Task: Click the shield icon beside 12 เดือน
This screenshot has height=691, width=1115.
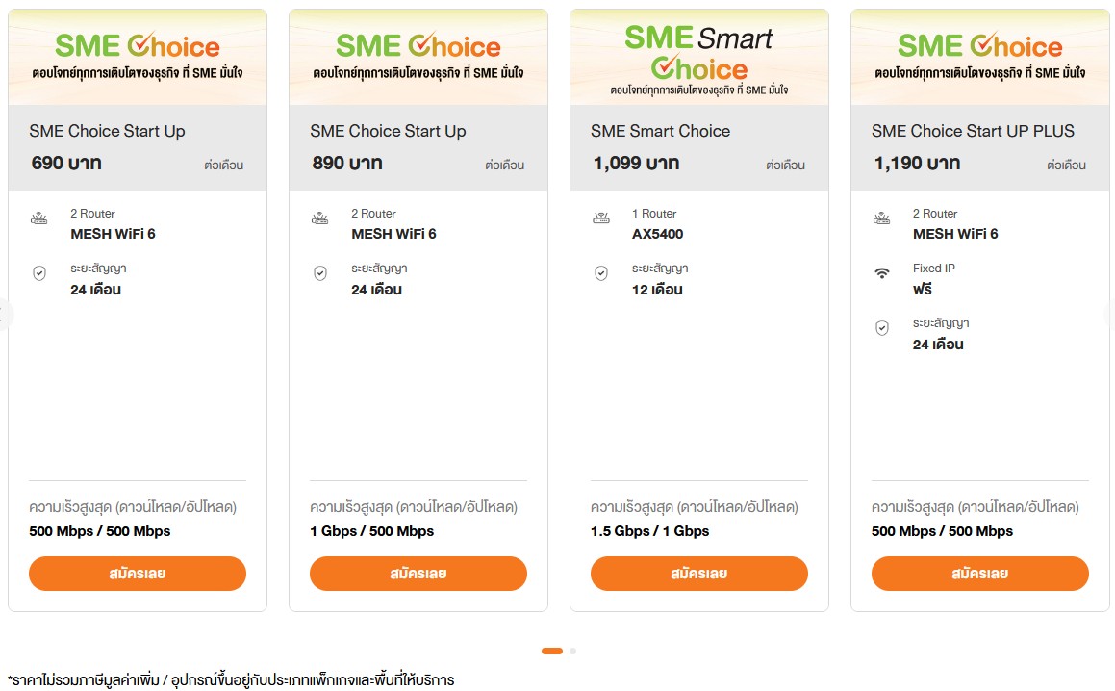Action: tap(601, 274)
